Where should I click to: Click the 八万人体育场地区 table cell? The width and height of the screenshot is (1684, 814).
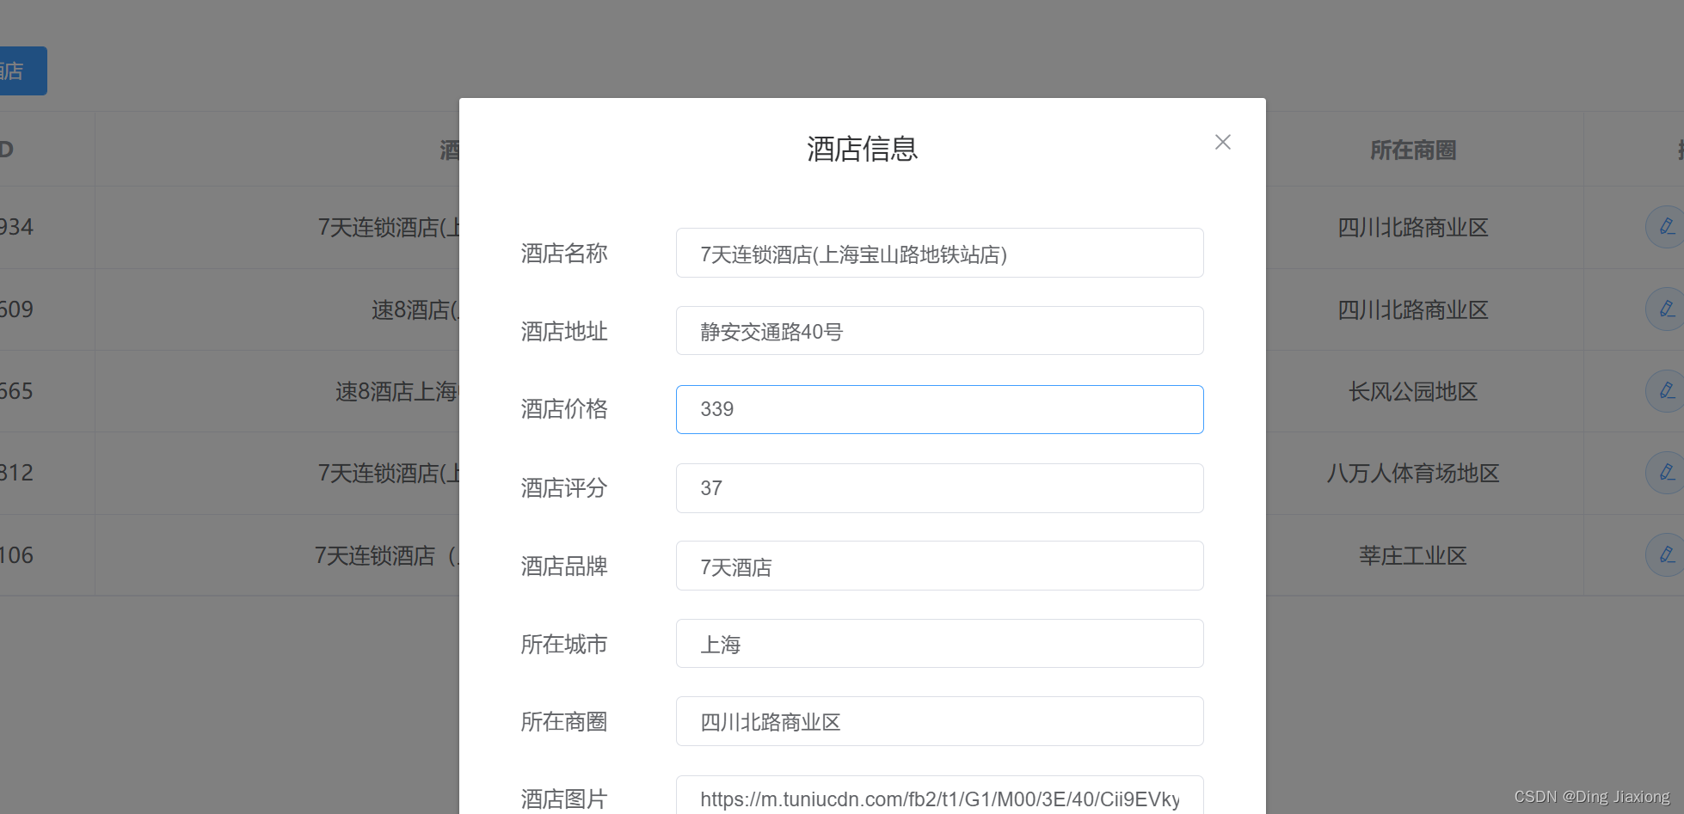pos(1412,474)
